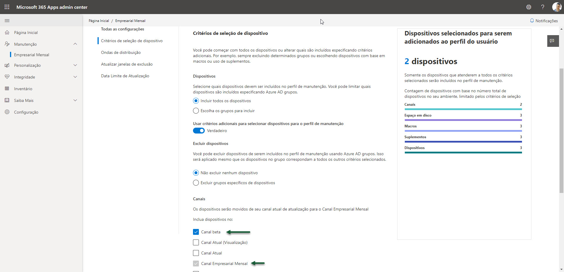
Task: Click the Saiba Mais book icon
Action: click(x=7, y=100)
